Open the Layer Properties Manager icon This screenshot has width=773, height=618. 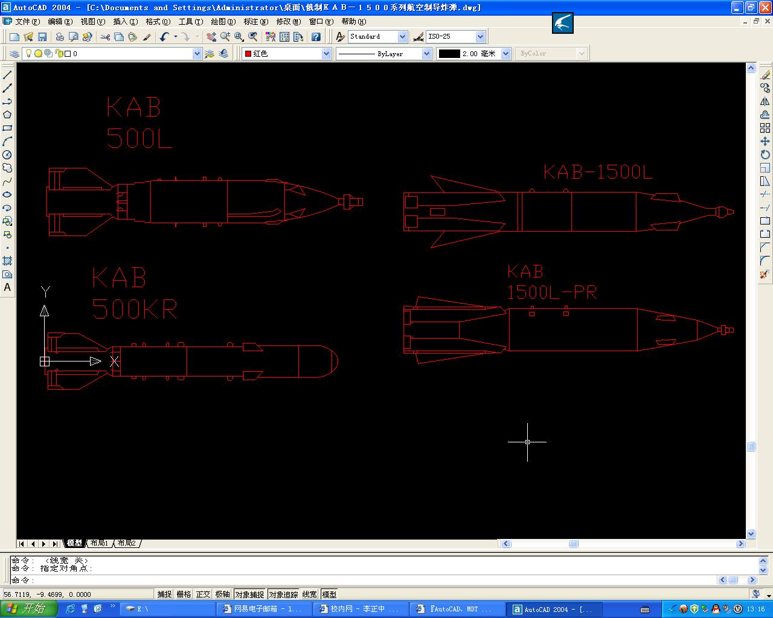pos(14,54)
